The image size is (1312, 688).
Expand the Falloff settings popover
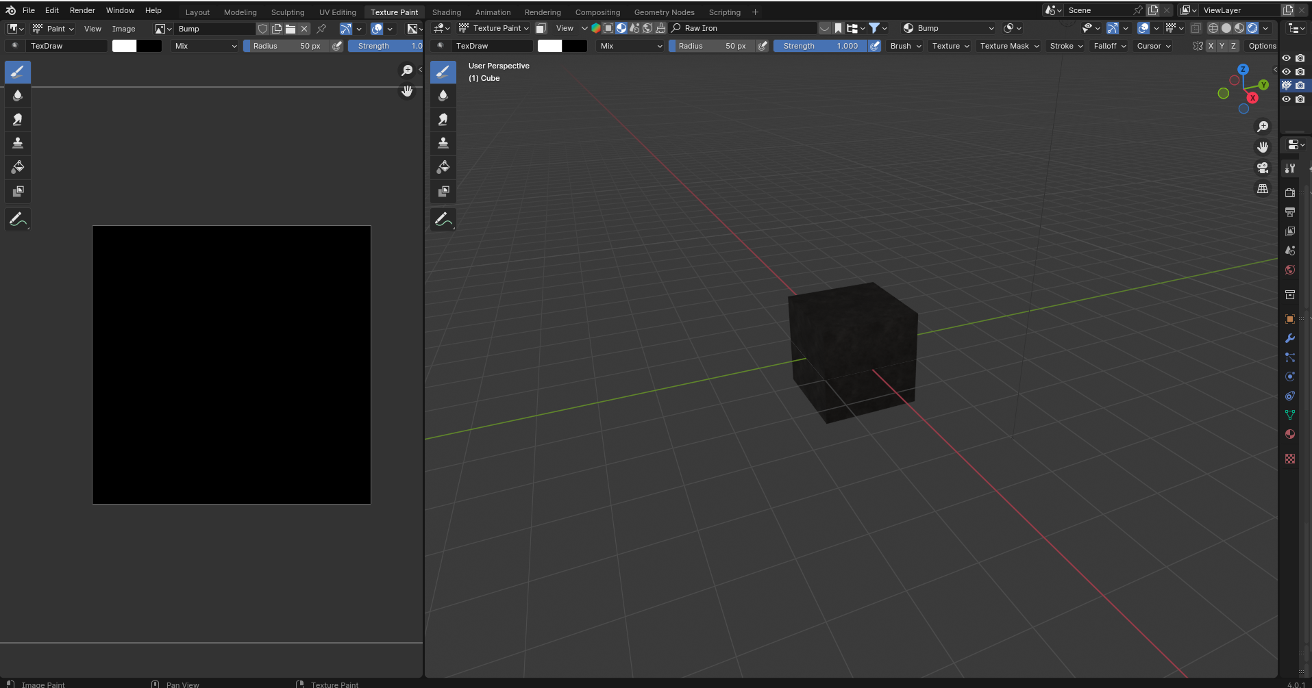point(1110,46)
